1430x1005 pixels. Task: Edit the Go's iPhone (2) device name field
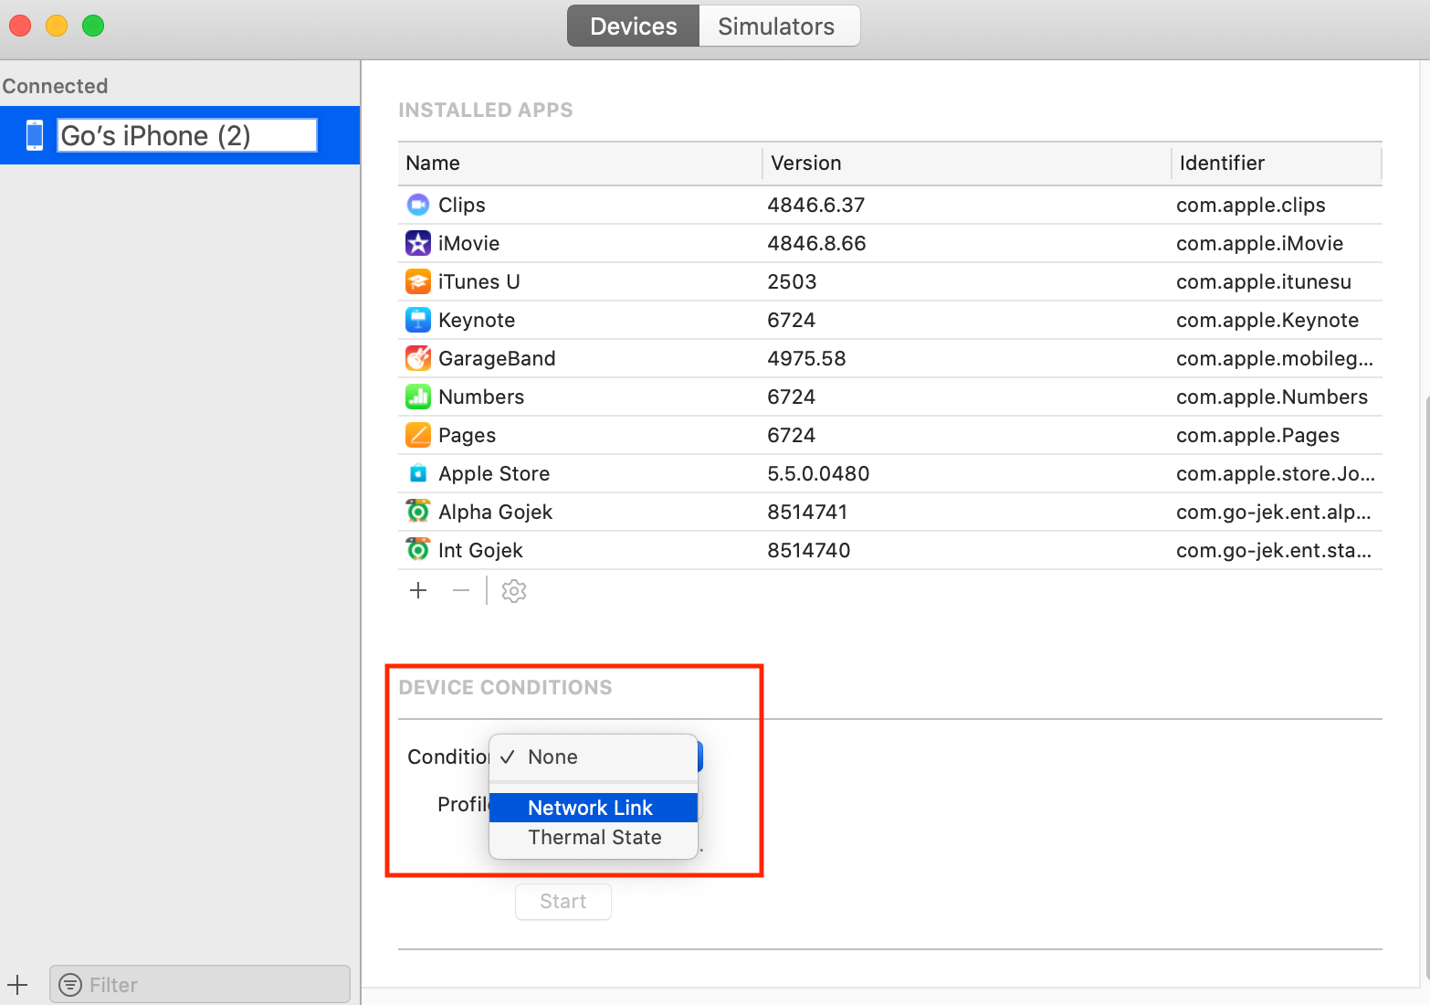(x=187, y=135)
